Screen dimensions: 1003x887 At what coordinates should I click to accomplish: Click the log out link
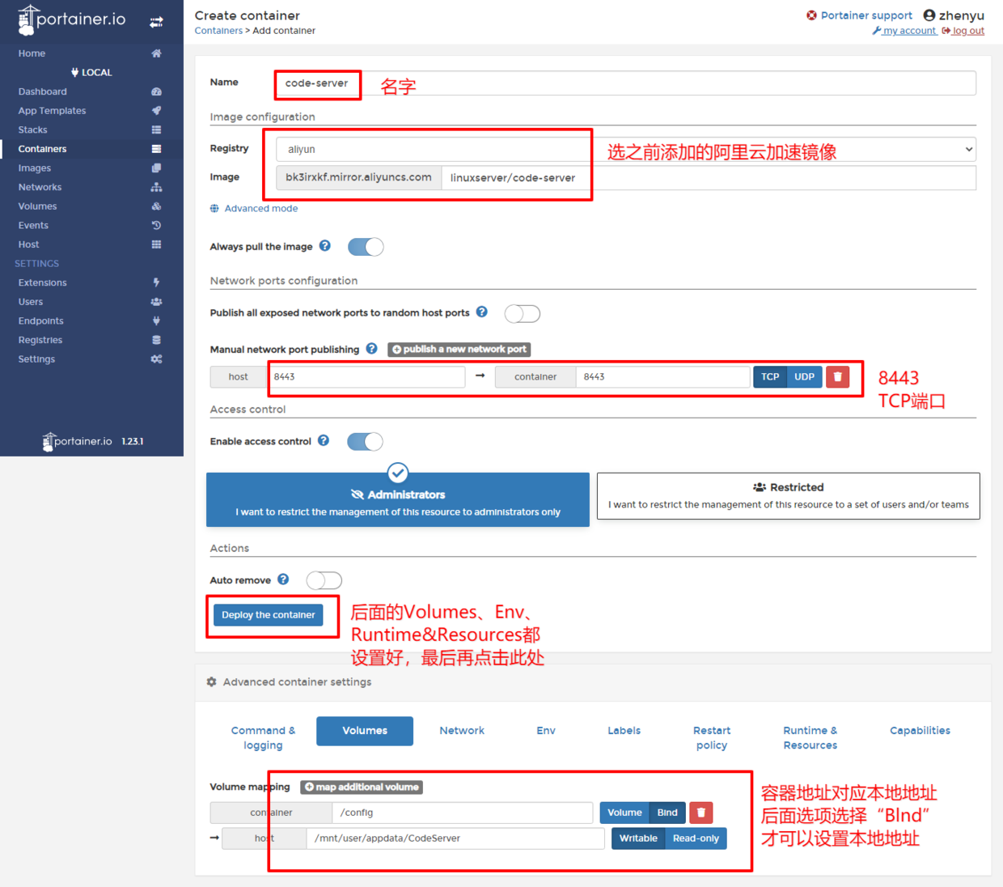click(963, 31)
